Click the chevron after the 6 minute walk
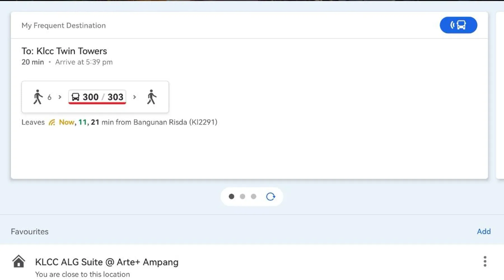The height and width of the screenshot is (280, 504). click(60, 97)
